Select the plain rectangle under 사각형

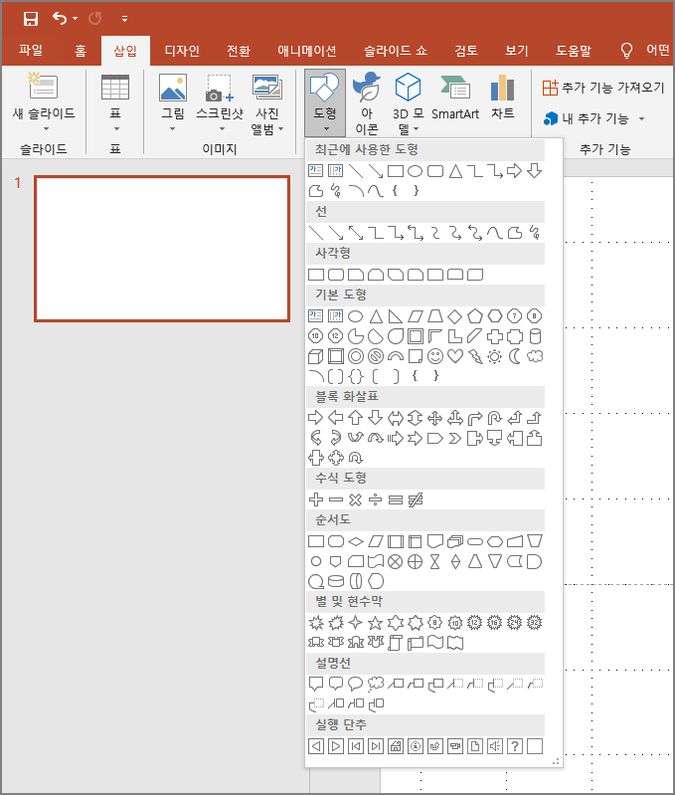[316, 275]
